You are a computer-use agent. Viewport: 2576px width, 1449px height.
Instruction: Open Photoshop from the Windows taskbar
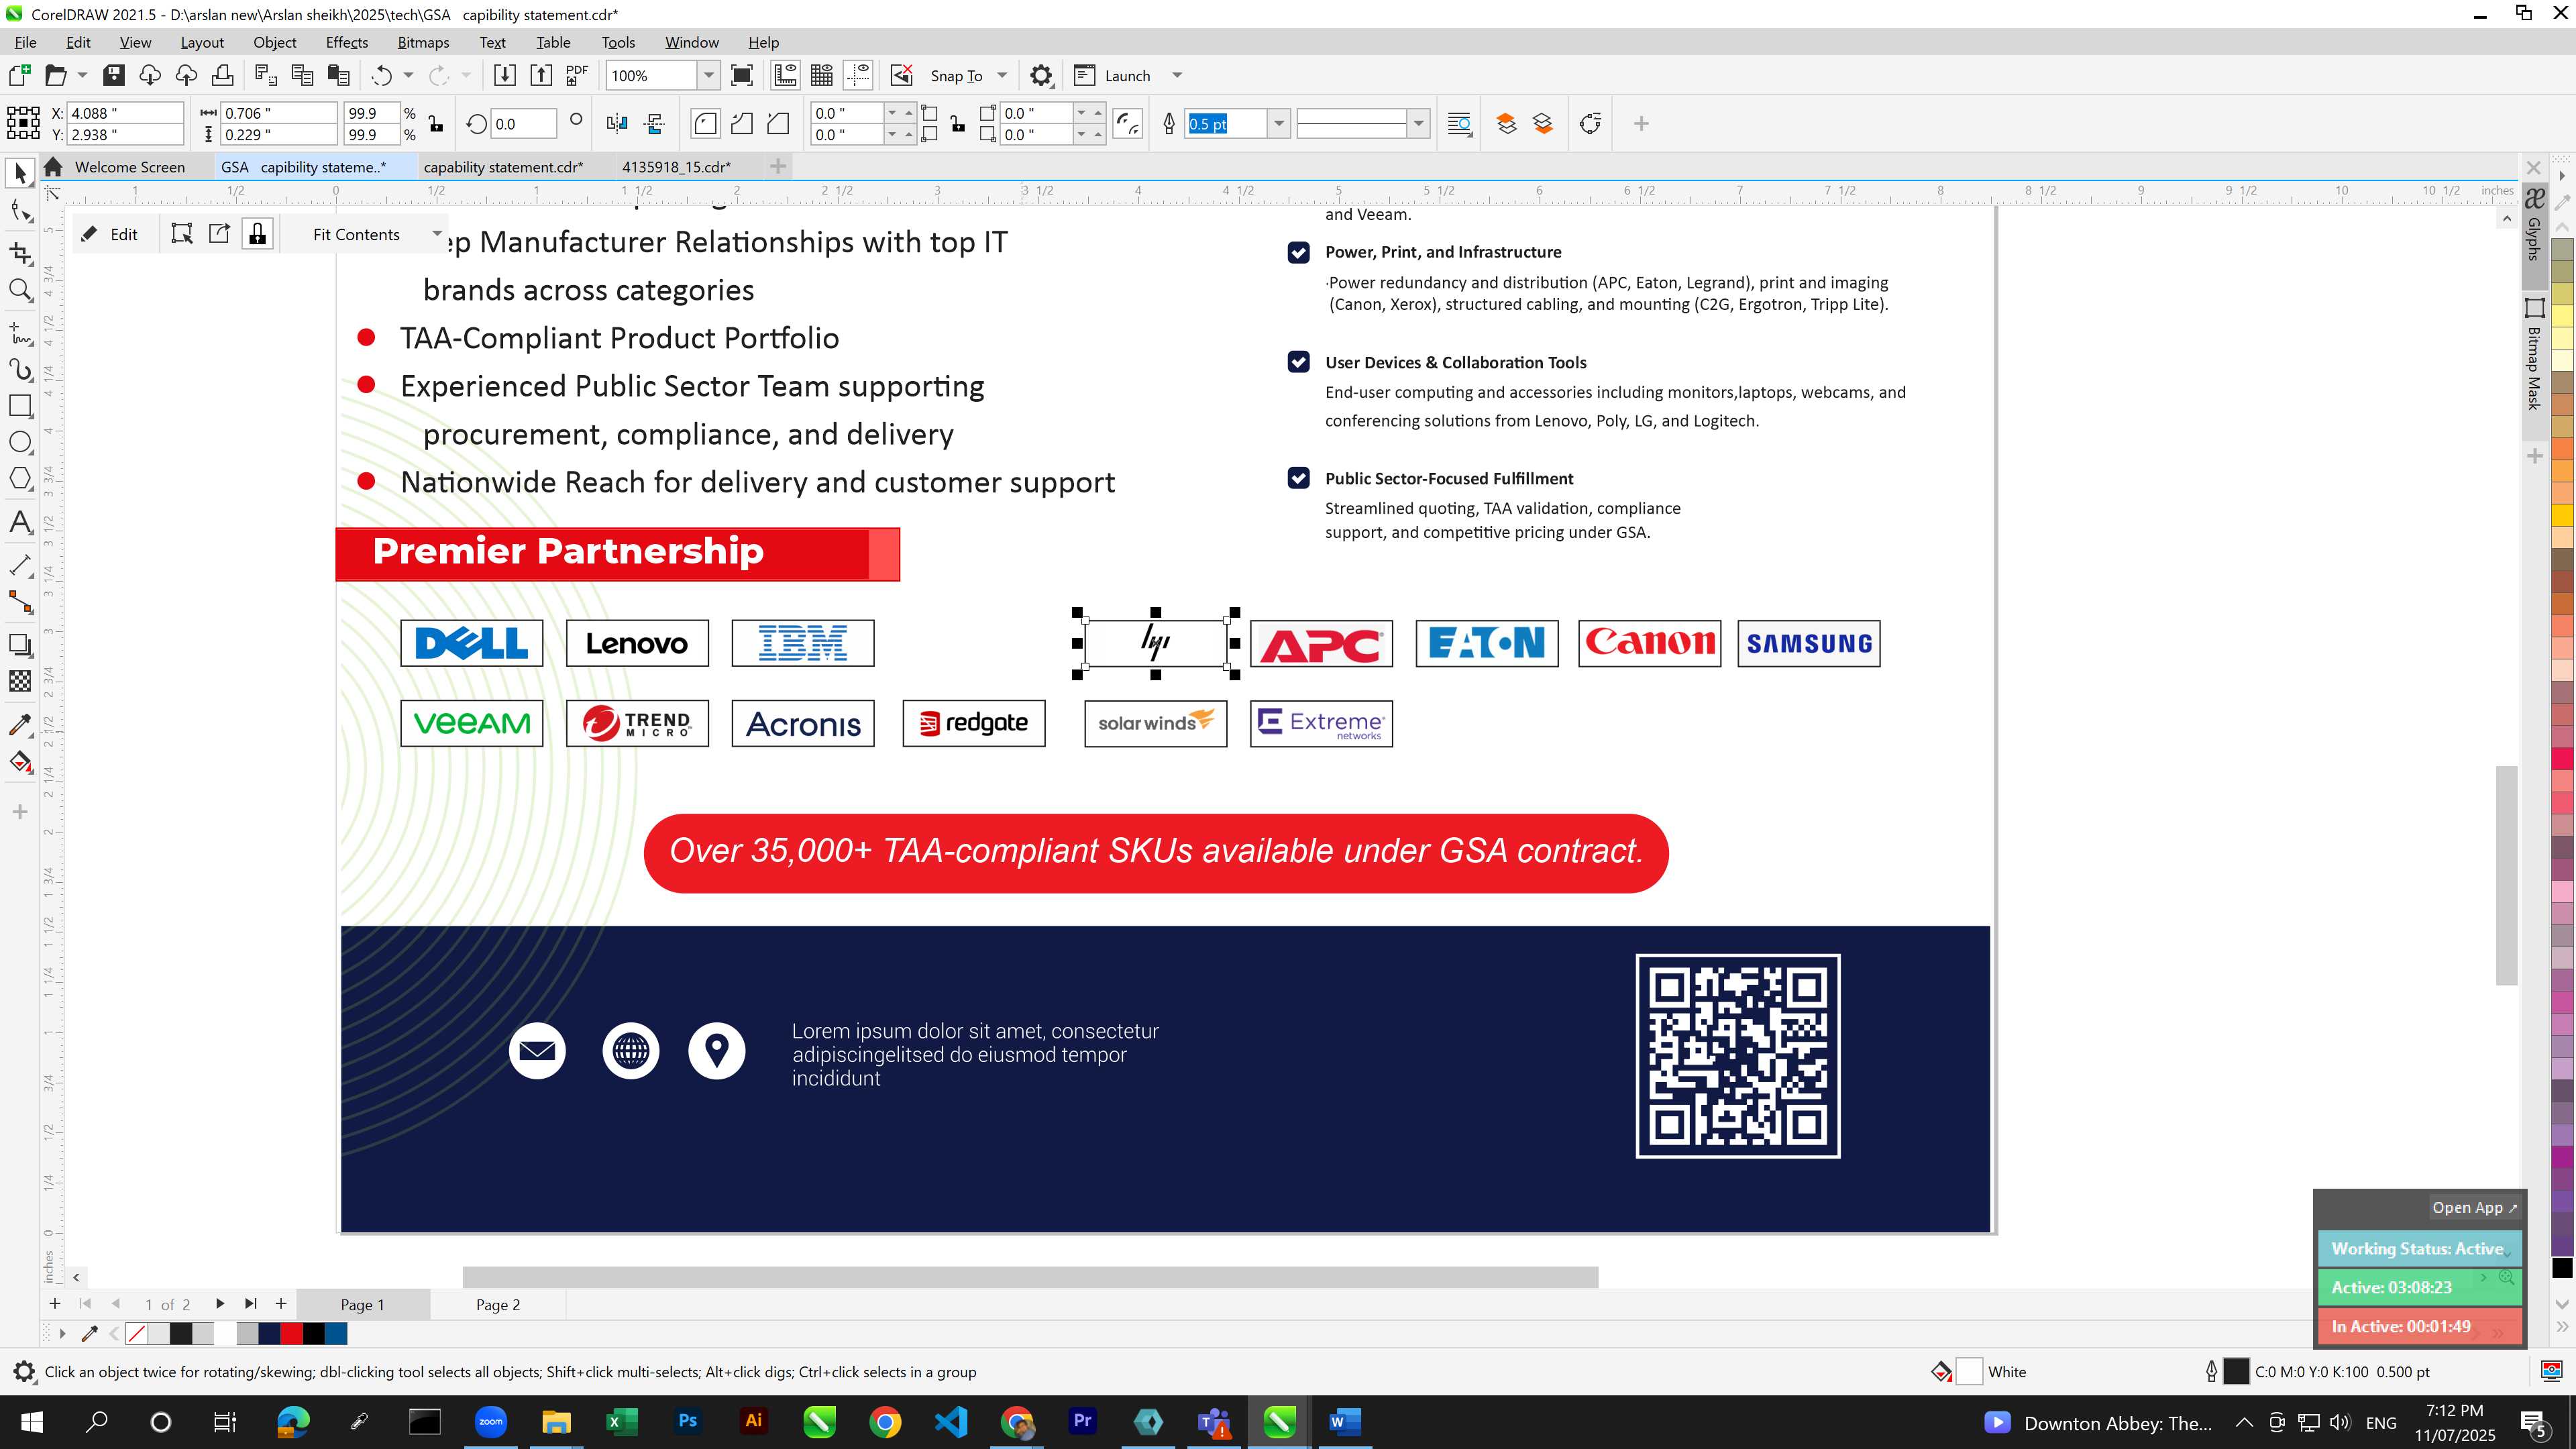pos(687,1421)
